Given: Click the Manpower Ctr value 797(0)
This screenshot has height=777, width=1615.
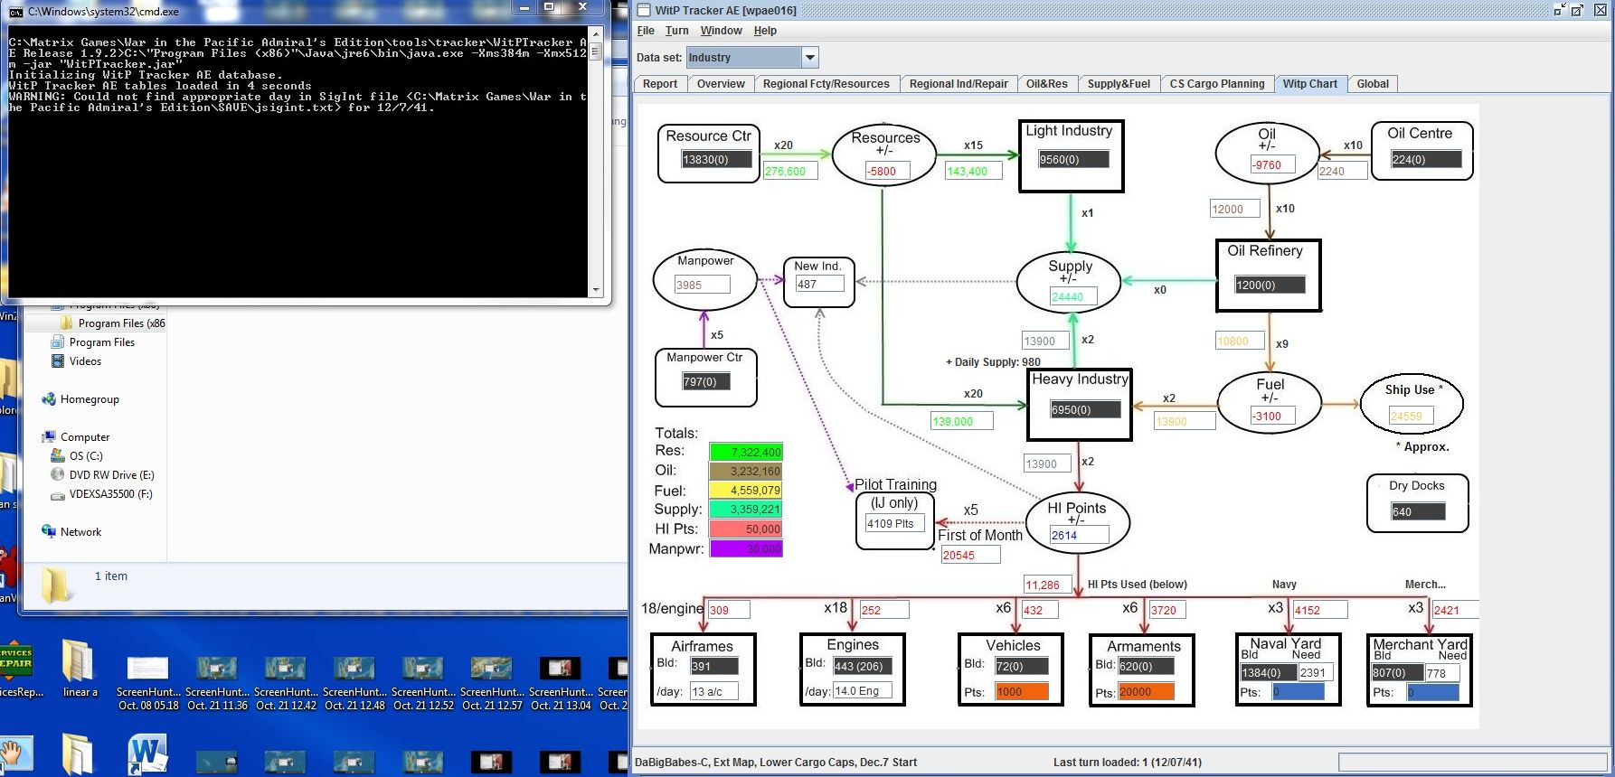Looking at the screenshot, I should click(x=705, y=382).
